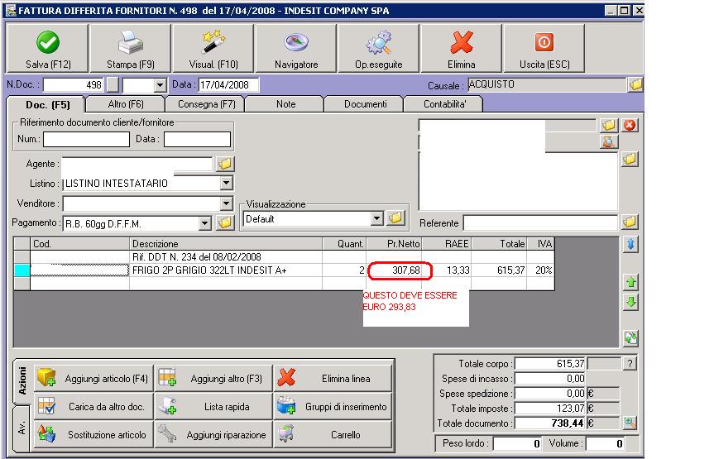This screenshot has width=714, height=459.
Task: Click small button next to N.Doc field
Action: [x=113, y=85]
